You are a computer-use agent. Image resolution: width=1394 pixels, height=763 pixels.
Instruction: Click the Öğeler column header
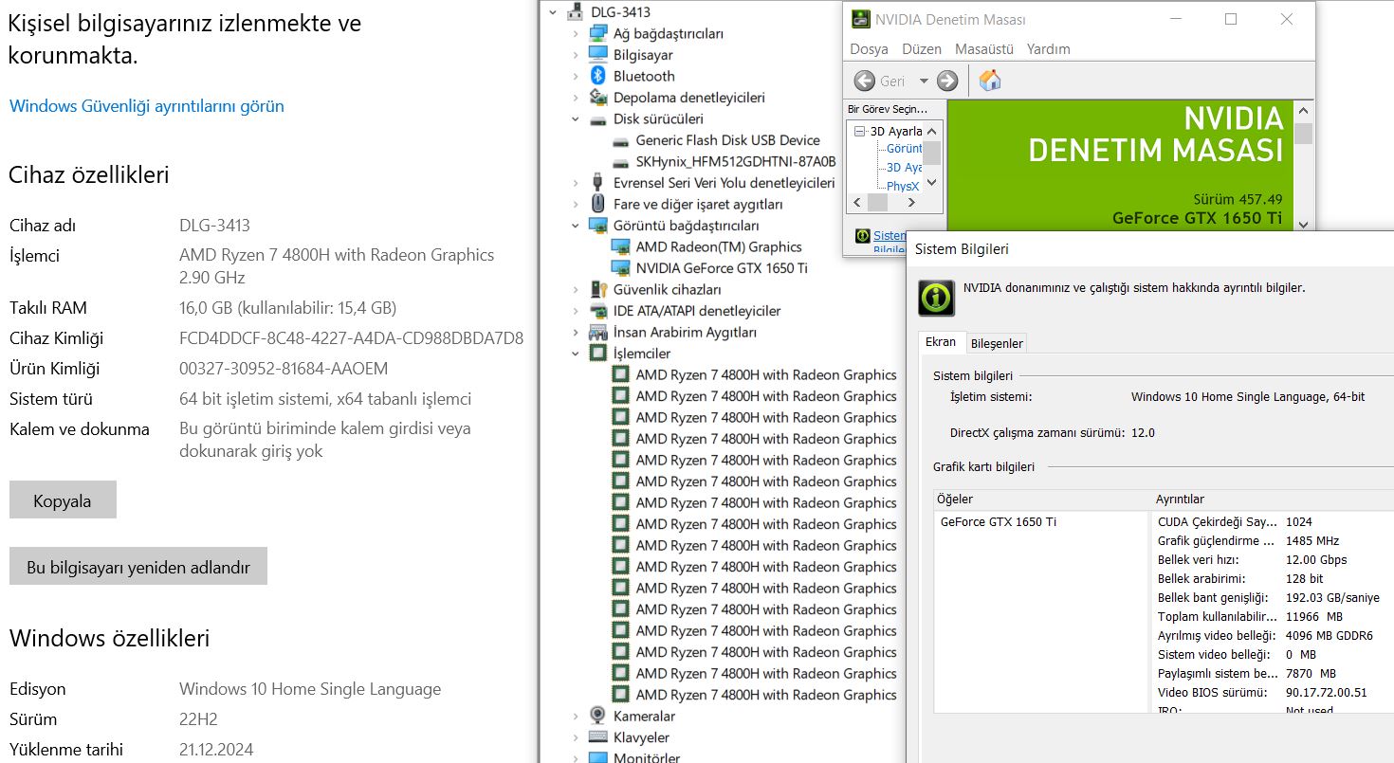point(1041,500)
